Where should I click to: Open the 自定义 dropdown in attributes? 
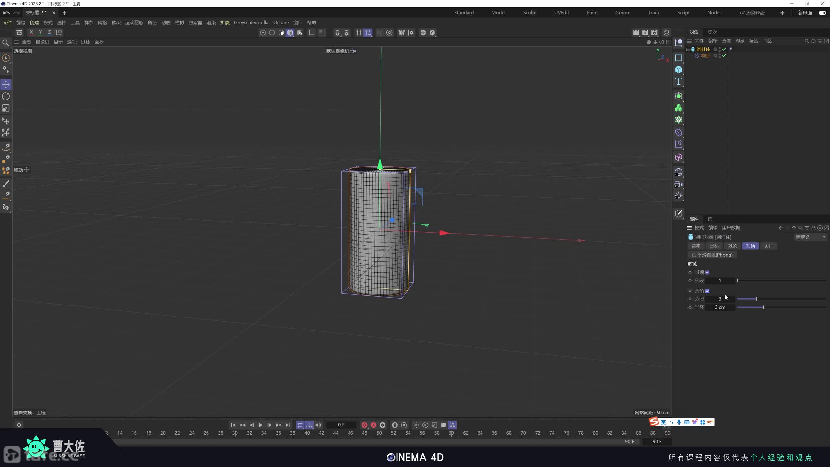810,237
